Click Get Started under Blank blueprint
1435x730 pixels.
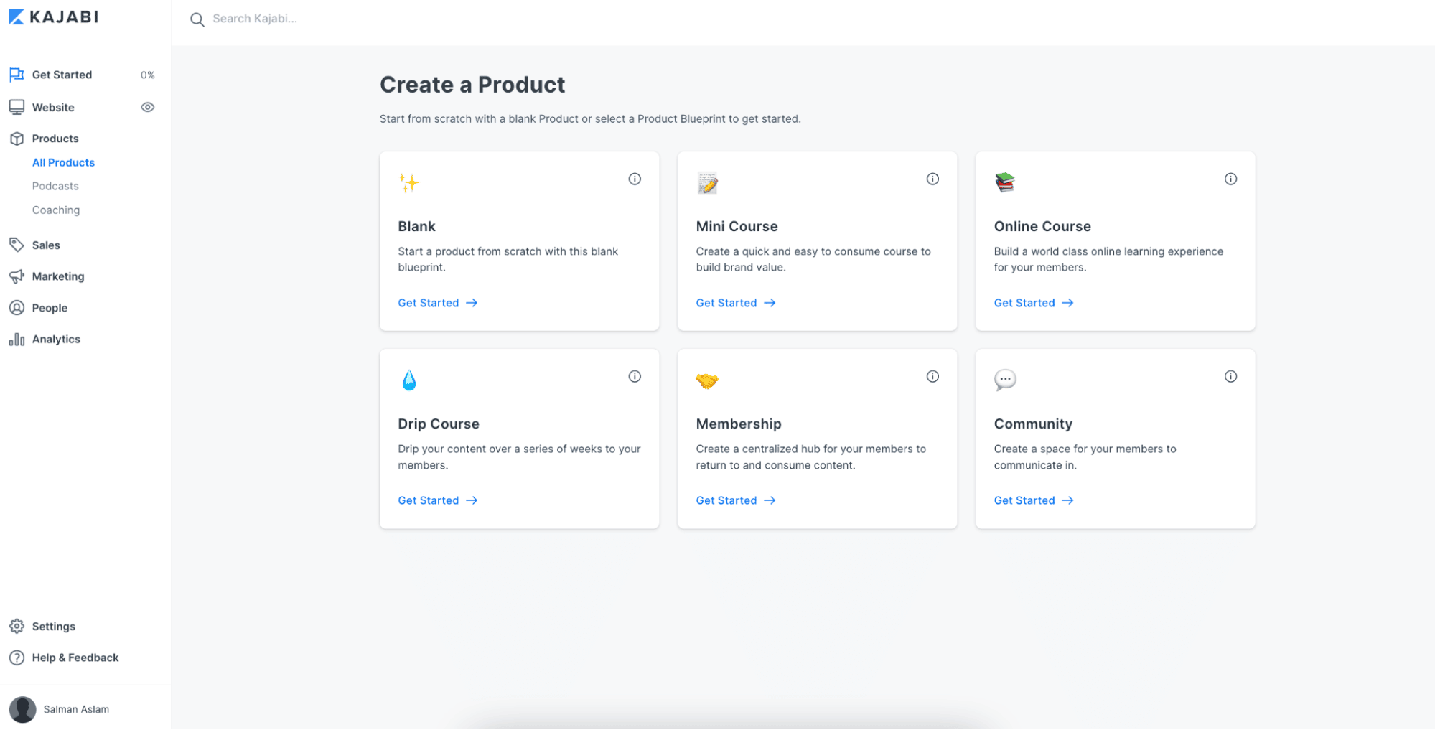(438, 303)
